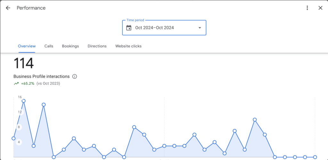The image size is (328, 160).
Task: Open the Calls tab
Action: [x=49, y=46]
